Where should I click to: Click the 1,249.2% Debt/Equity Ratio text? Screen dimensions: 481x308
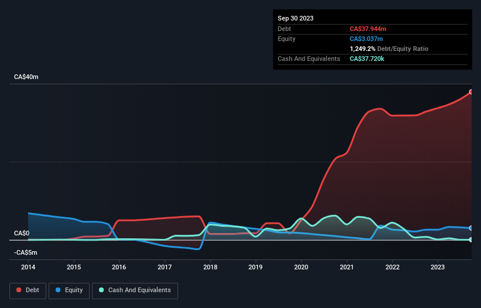tap(389, 49)
